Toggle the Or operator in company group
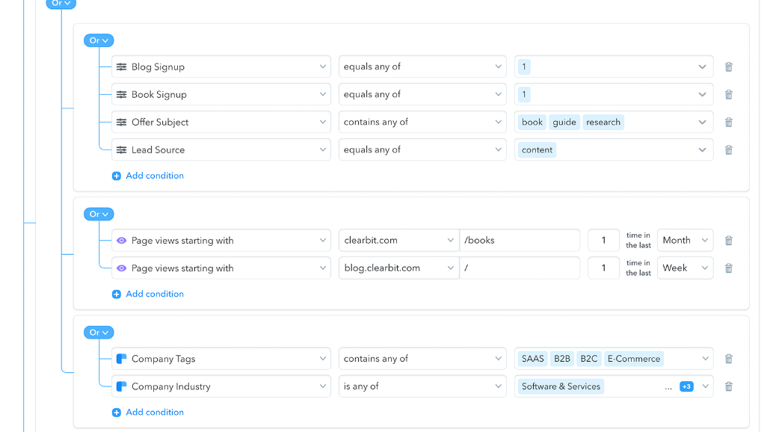 [x=99, y=333]
